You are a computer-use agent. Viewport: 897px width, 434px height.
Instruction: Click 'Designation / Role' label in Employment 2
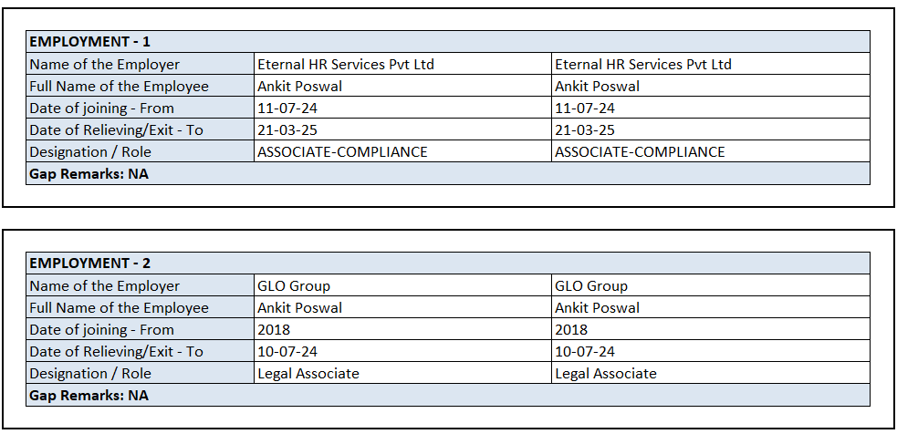click(x=90, y=374)
